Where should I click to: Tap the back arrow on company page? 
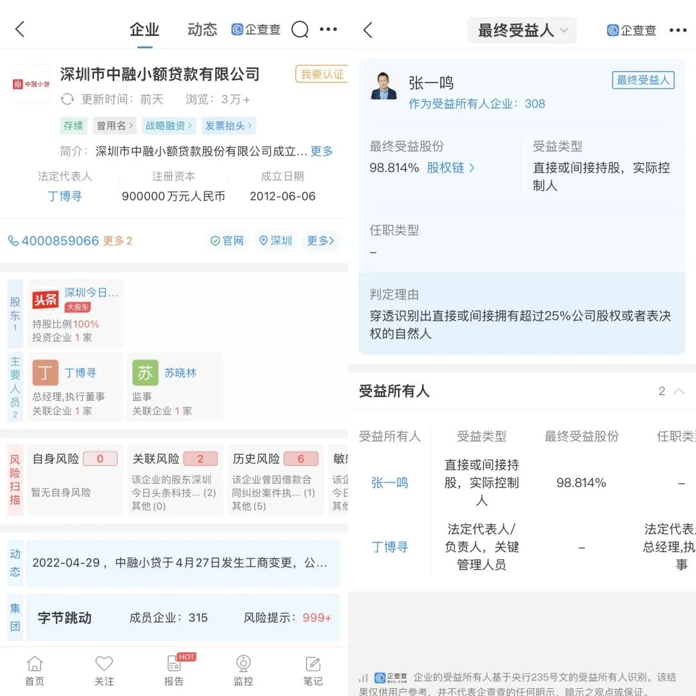click(x=20, y=29)
